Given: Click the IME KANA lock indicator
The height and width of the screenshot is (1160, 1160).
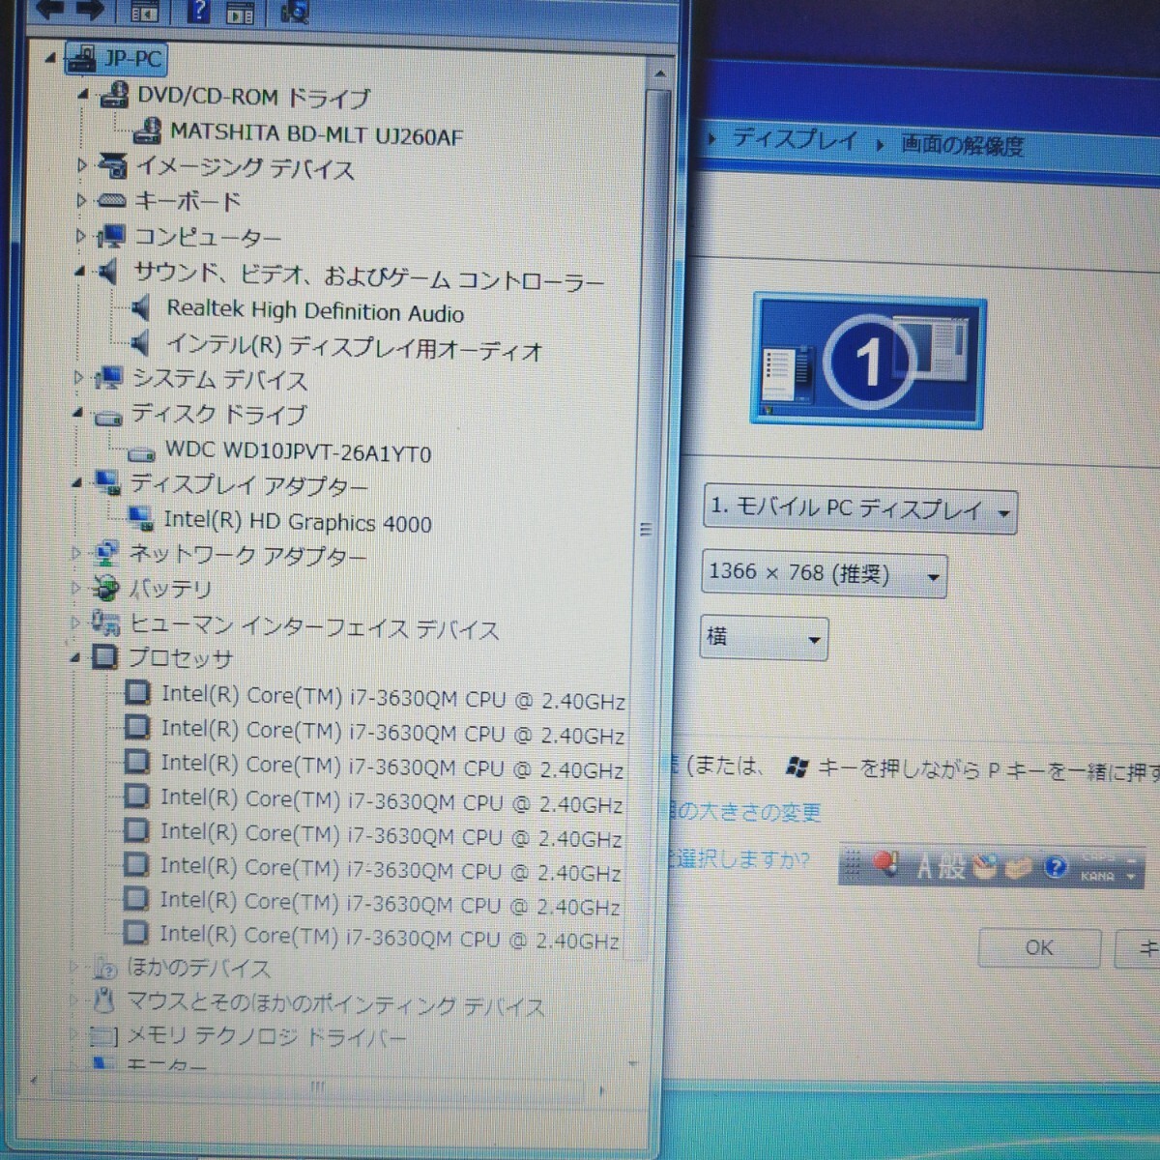Looking at the screenshot, I should click(x=1098, y=876).
